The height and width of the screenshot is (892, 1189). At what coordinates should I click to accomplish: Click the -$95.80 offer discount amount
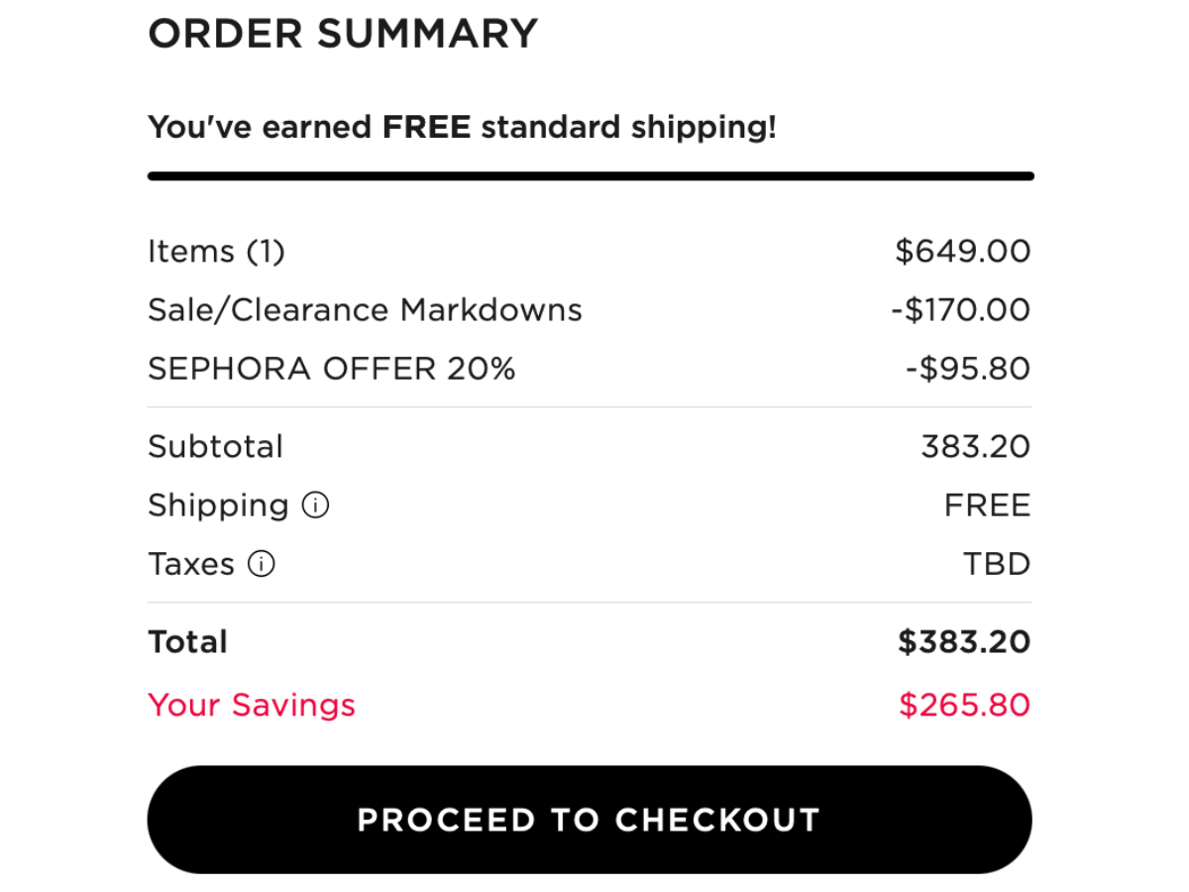(x=968, y=369)
